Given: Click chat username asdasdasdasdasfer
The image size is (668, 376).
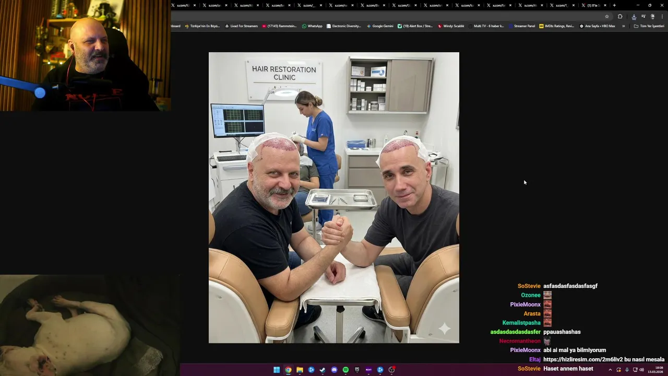Looking at the screenshot, I should coord(516,332).
